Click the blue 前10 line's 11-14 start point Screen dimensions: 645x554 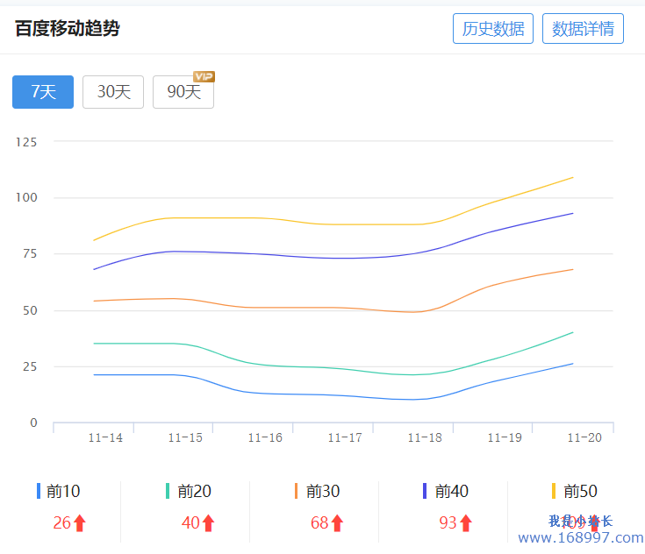point(94,375)
